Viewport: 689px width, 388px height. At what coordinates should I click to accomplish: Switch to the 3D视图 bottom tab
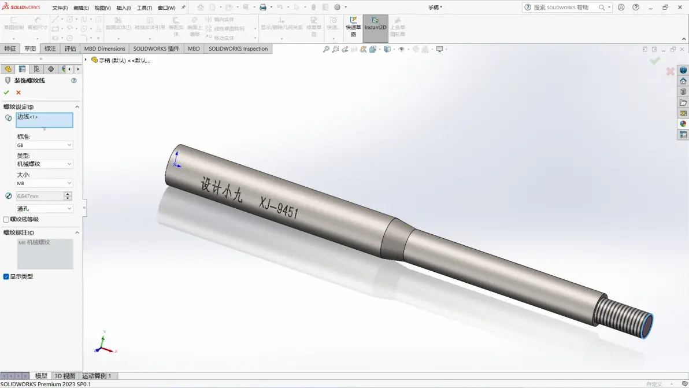[x=64, y=376]
